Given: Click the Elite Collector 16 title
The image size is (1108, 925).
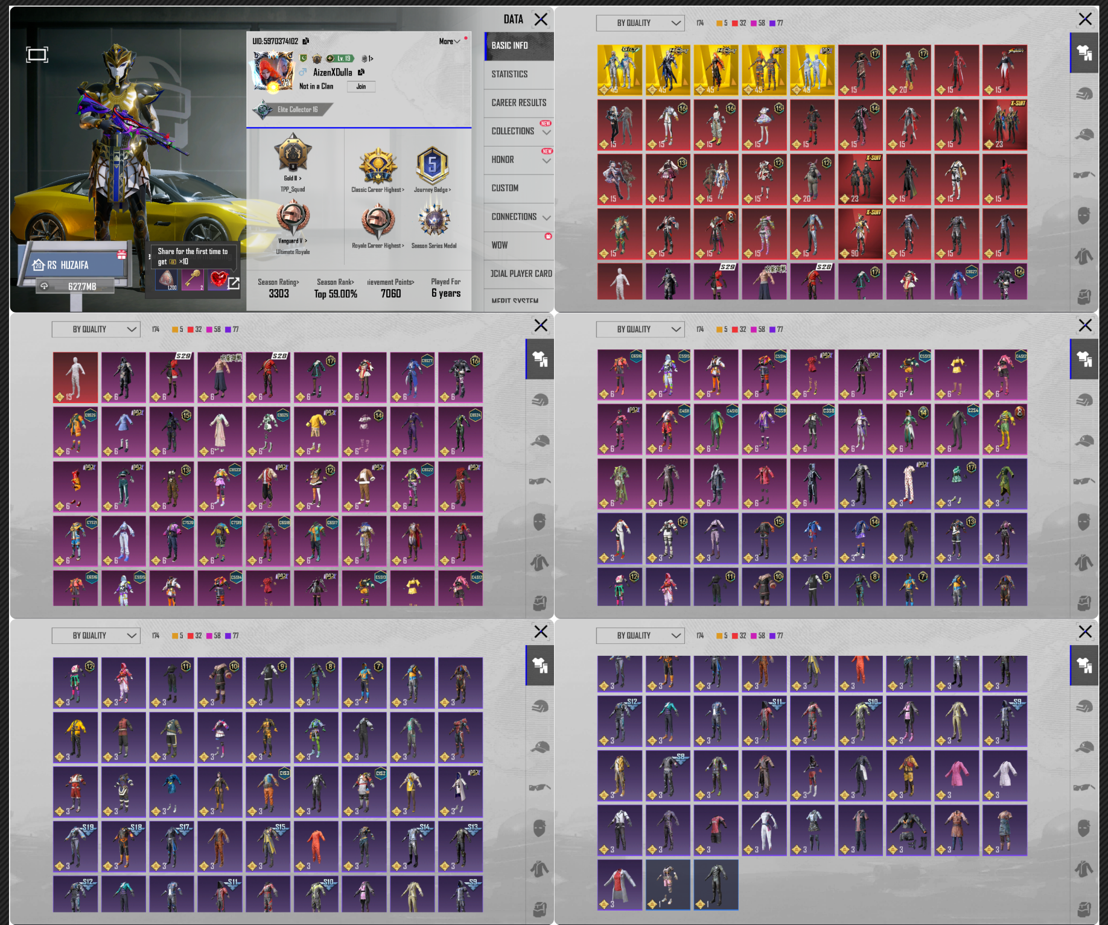Looking at the screenshot, I should (x=293, y=110).
